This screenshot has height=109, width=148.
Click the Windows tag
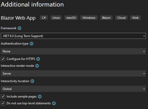pyautogui.click(x=89, y=18)
